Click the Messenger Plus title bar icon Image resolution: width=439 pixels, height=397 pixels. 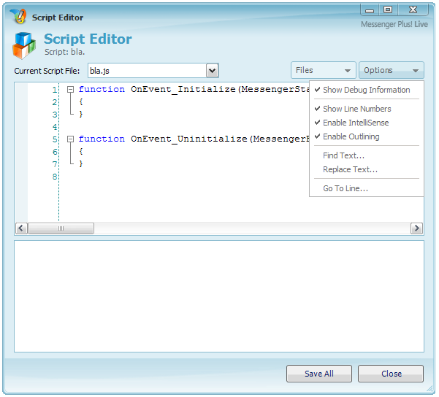(18, 16)
